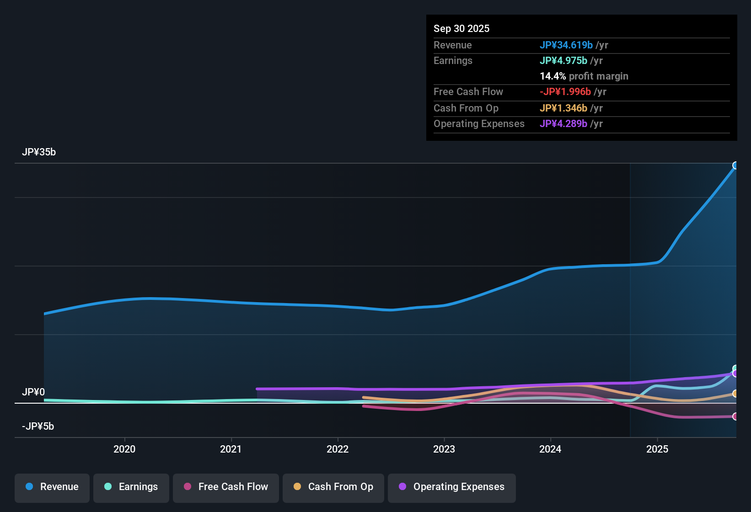Click the Earnings label in the tooltip
The height and width of the screenshot is (512, 751).
453,60
